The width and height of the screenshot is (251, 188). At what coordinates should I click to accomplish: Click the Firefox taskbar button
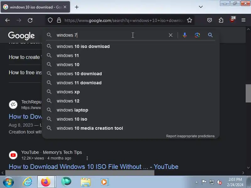point(46,182)
